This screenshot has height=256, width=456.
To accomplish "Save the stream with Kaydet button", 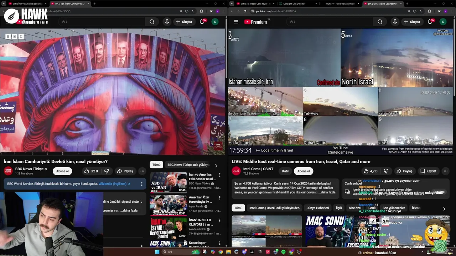I will pyautogui.click(x=428, y=171).
